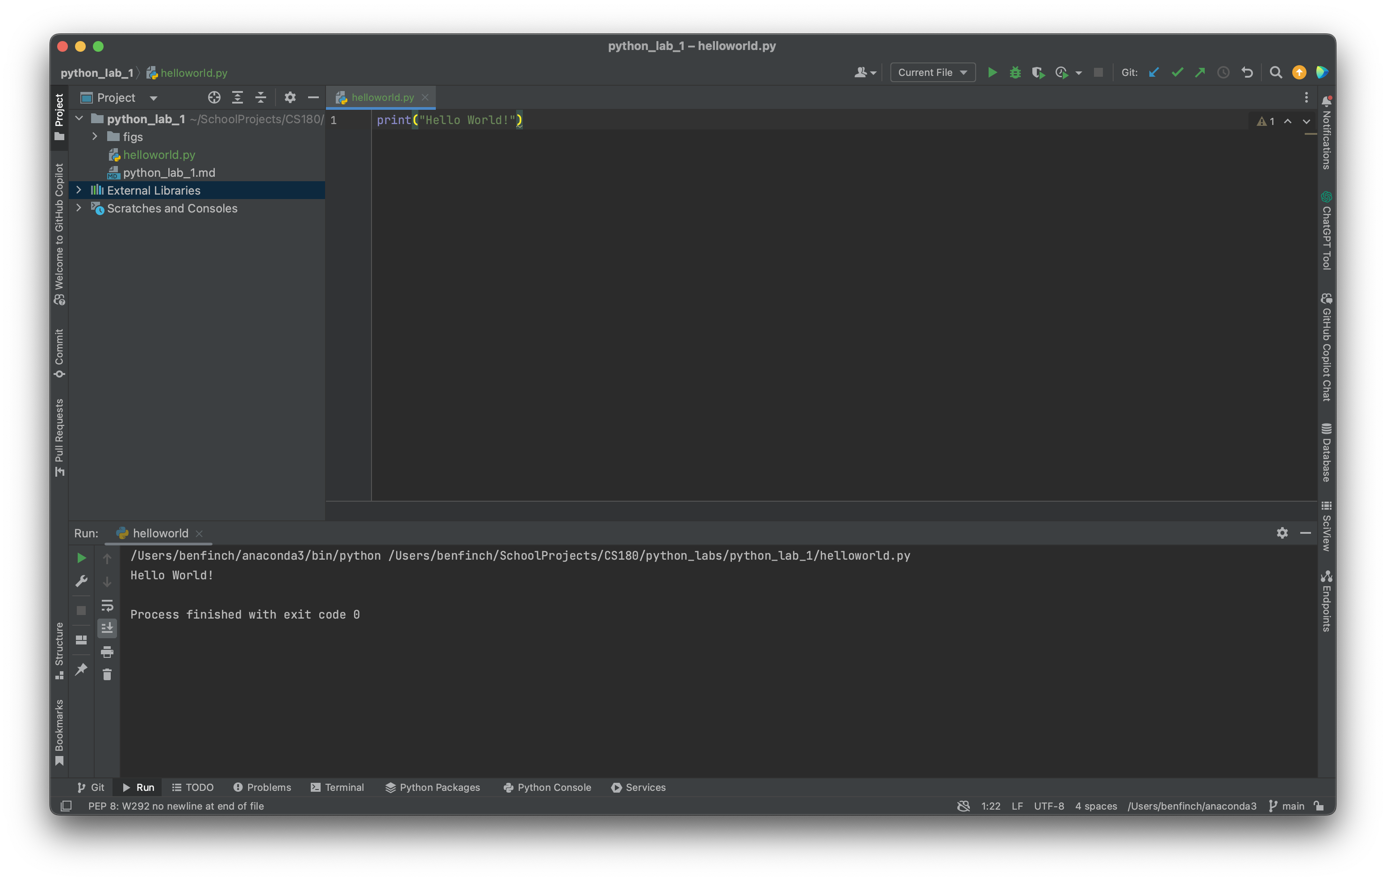Run helloworld with coverage
This screenshot has height=881, width=1386.
coord(1038,72)
